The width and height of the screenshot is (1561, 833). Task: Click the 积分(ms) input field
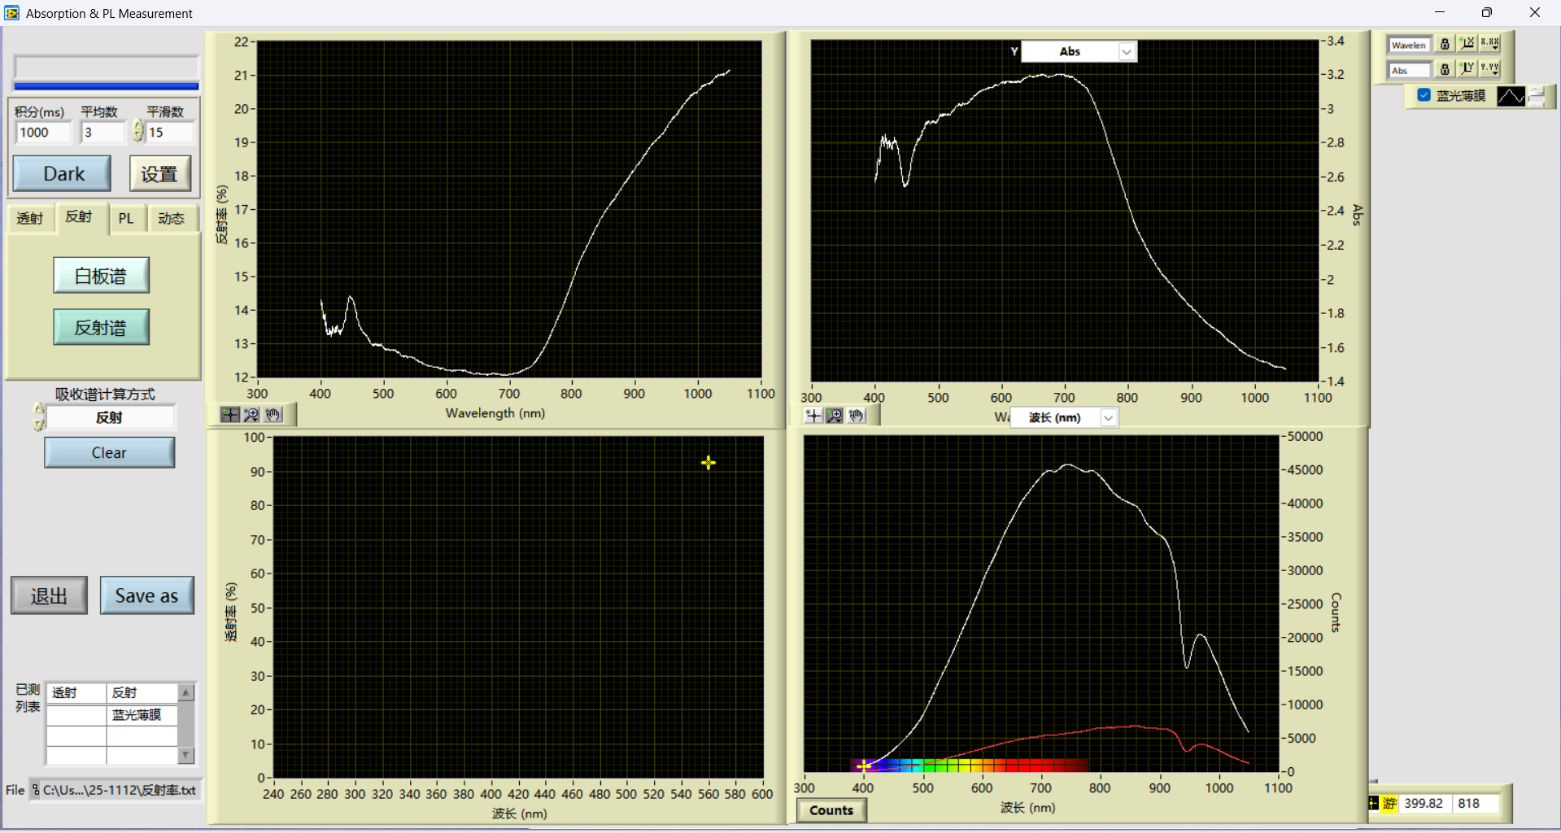(x=43, y=133)
